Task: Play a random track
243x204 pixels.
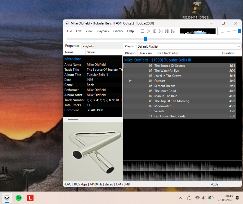Action: coord(173,31)
